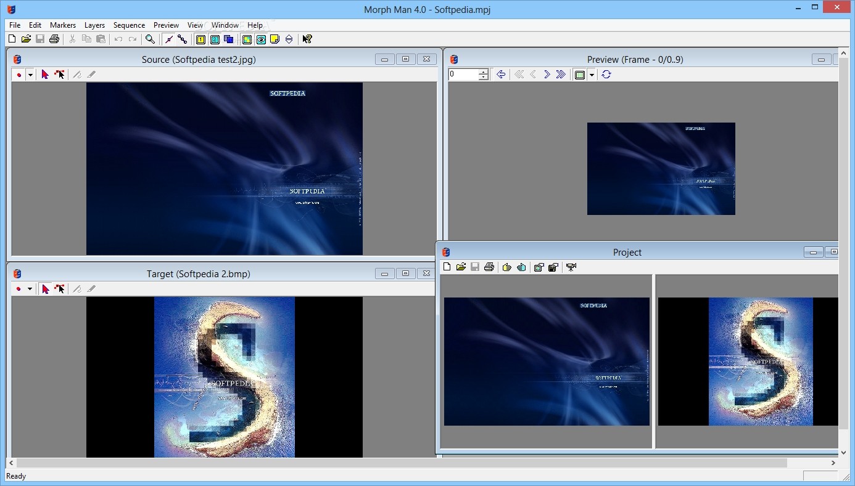Screen dimensions: 855x486
Task: Toggle the line marker tool in main toolbar
Action: [x=168, y=39]
